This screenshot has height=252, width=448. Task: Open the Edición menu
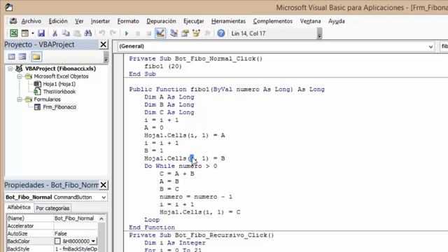point(58,21)
